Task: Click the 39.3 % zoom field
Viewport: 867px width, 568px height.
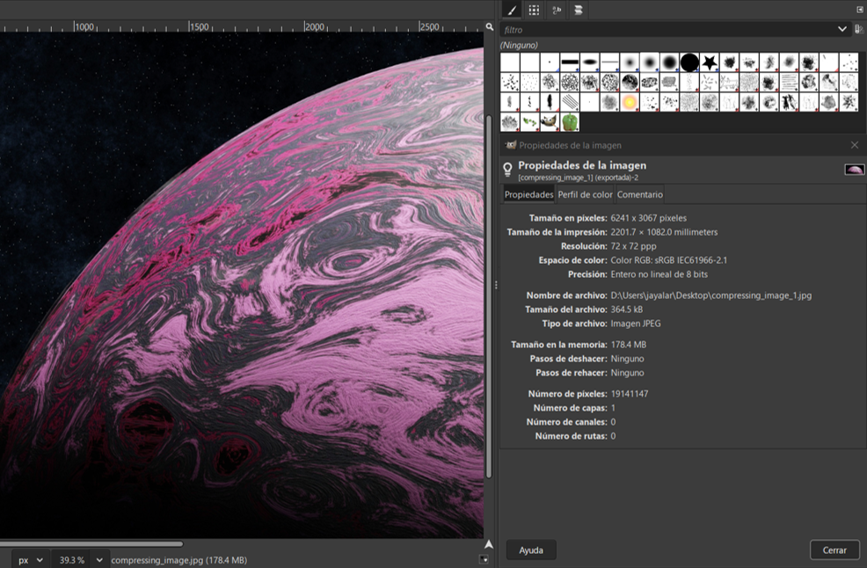Action: click(72, 560)
